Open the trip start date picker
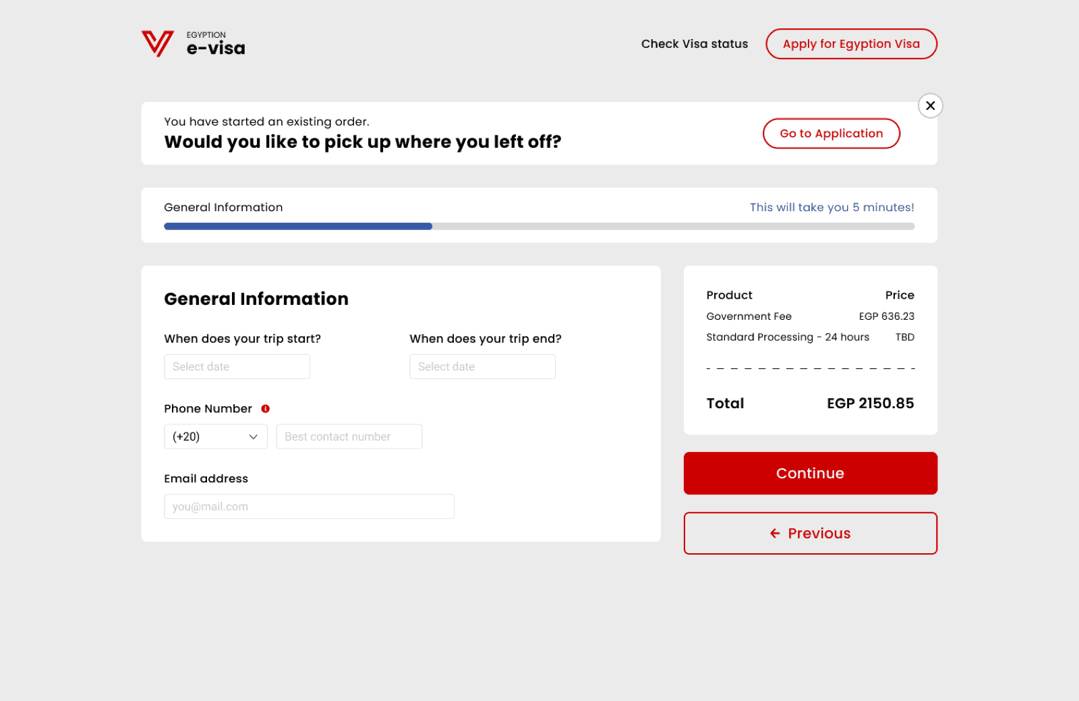1079x701 pixels. pyautogui.click(x=237, y=367)
